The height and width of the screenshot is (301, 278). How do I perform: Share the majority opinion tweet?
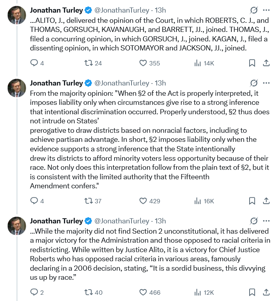click(266, 201)
